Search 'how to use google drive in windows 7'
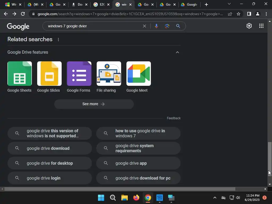This screenshot has height=204, width=272. 138,133
